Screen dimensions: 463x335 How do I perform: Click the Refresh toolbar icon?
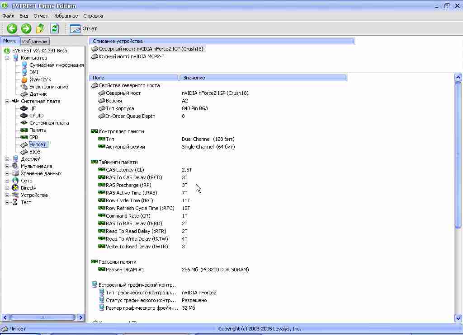pos(54,28)
